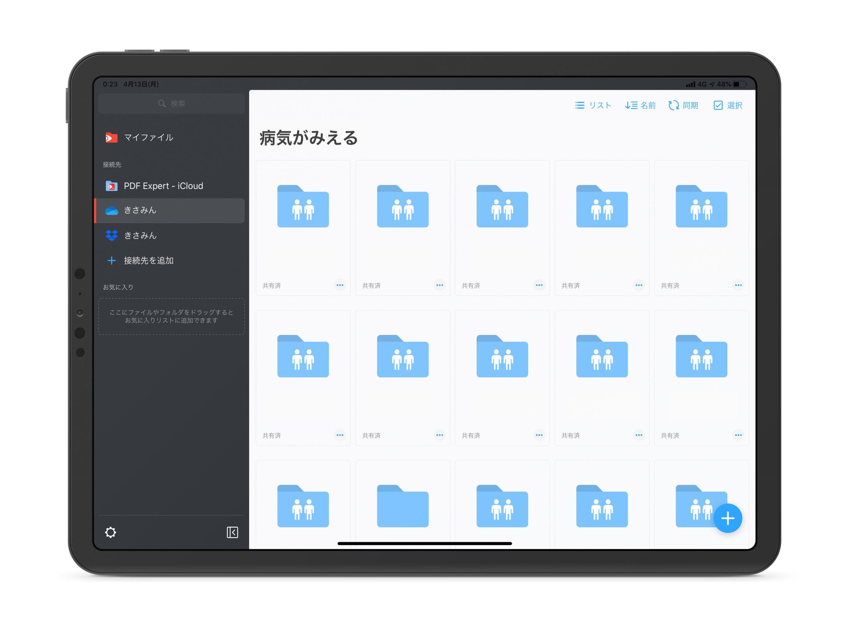Image resolution: width=849 pixels, height=628 pixels.
Task: Select the OneDrive きさみん connection
Action: click(169, 210)
